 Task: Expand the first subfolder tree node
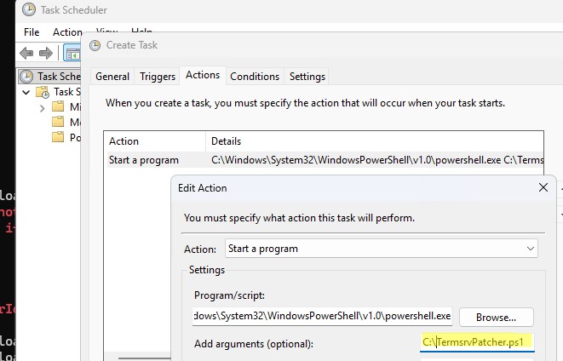tap(42, 107)
